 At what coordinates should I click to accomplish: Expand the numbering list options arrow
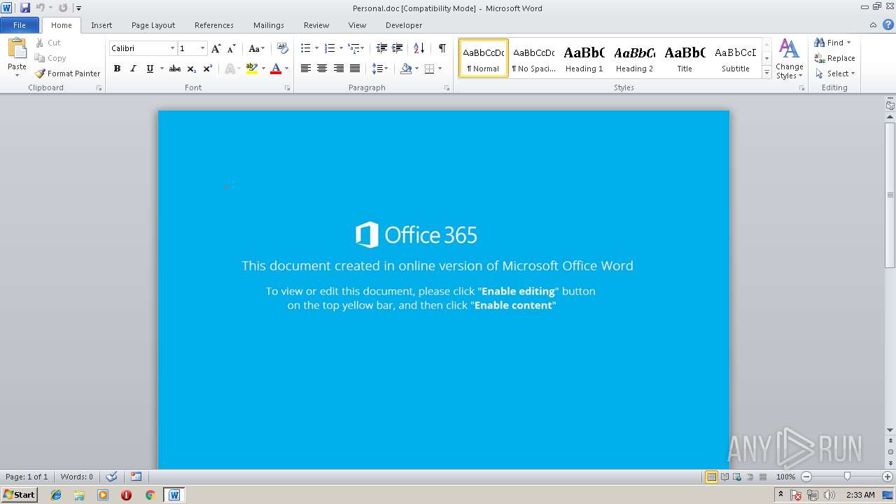point(341,48)
